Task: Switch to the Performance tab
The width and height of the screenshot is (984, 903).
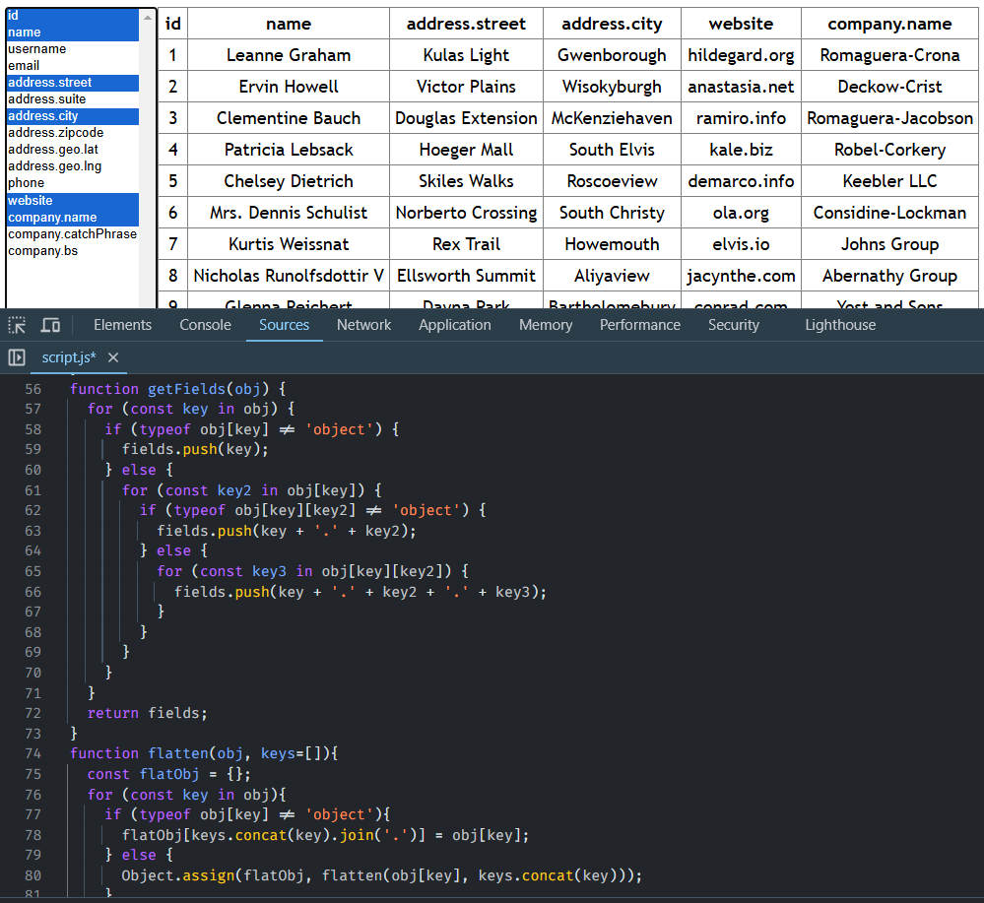Action: click(x=640, y=325)
